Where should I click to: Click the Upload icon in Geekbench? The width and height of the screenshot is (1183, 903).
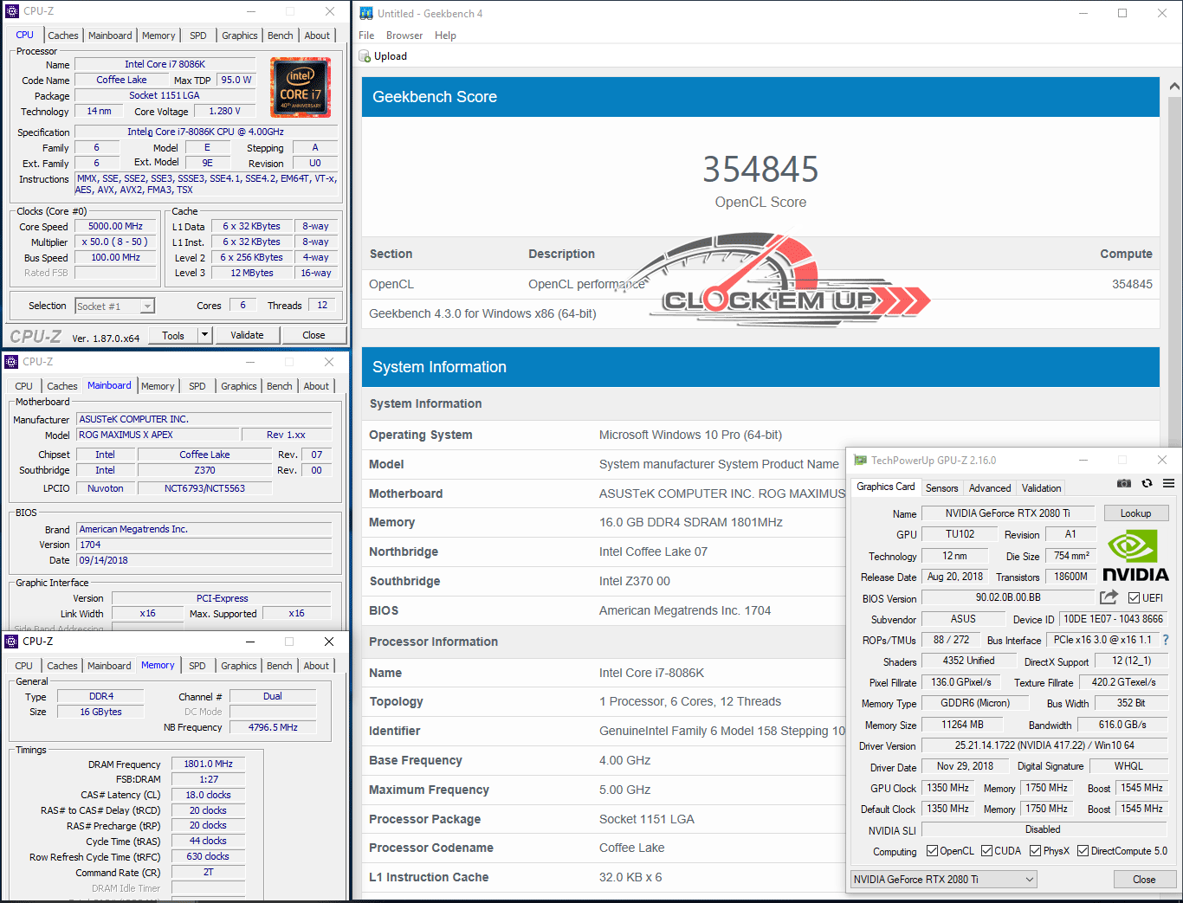tap(365, 56)
